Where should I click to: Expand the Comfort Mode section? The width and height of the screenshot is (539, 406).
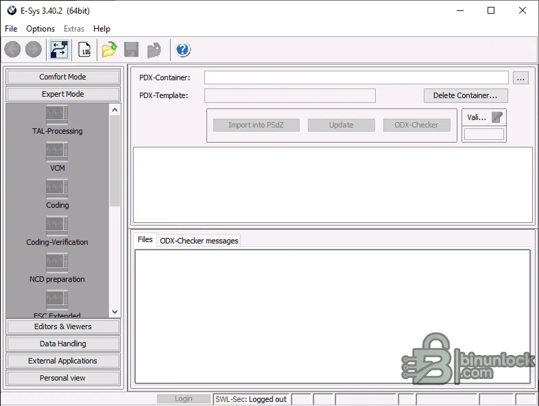click(x=63, y=77)
